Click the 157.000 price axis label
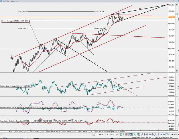The width and height of the screenshot is (179, 139). coord(172,36)
